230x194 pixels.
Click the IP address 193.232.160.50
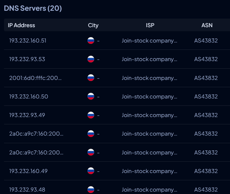pos(28,96)
